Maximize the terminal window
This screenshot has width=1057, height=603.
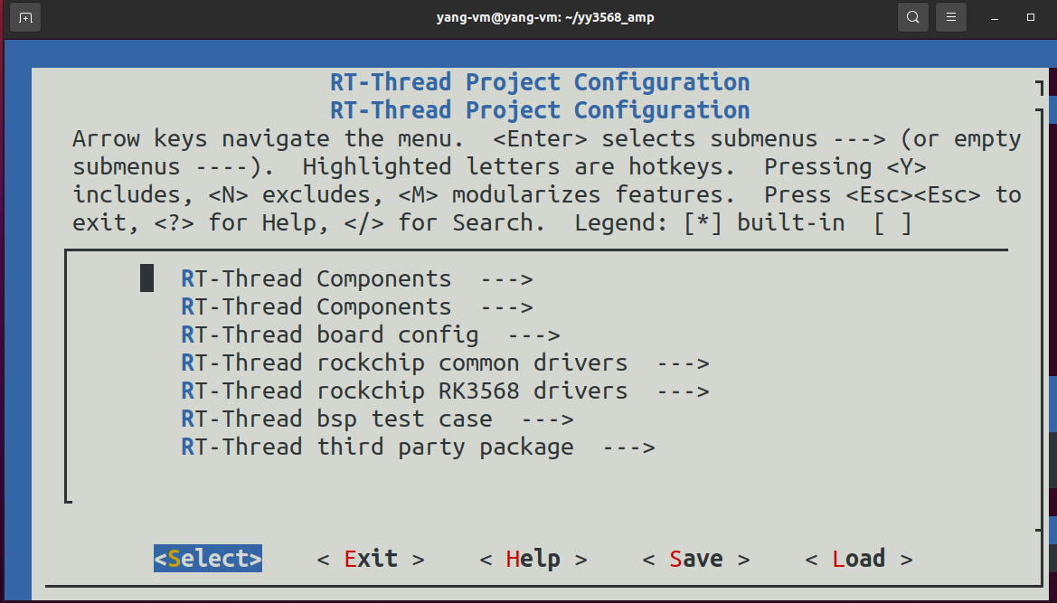[x=1031, y=17]
